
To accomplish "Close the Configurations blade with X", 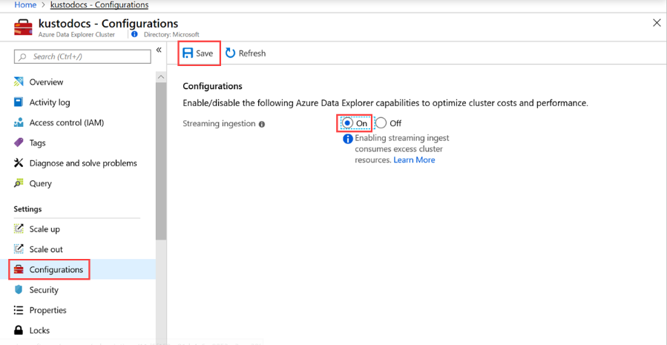I will pos(657,23).
